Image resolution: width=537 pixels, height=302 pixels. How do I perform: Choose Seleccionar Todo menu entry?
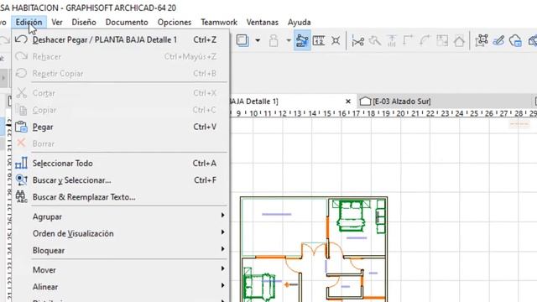pos(121,164)
